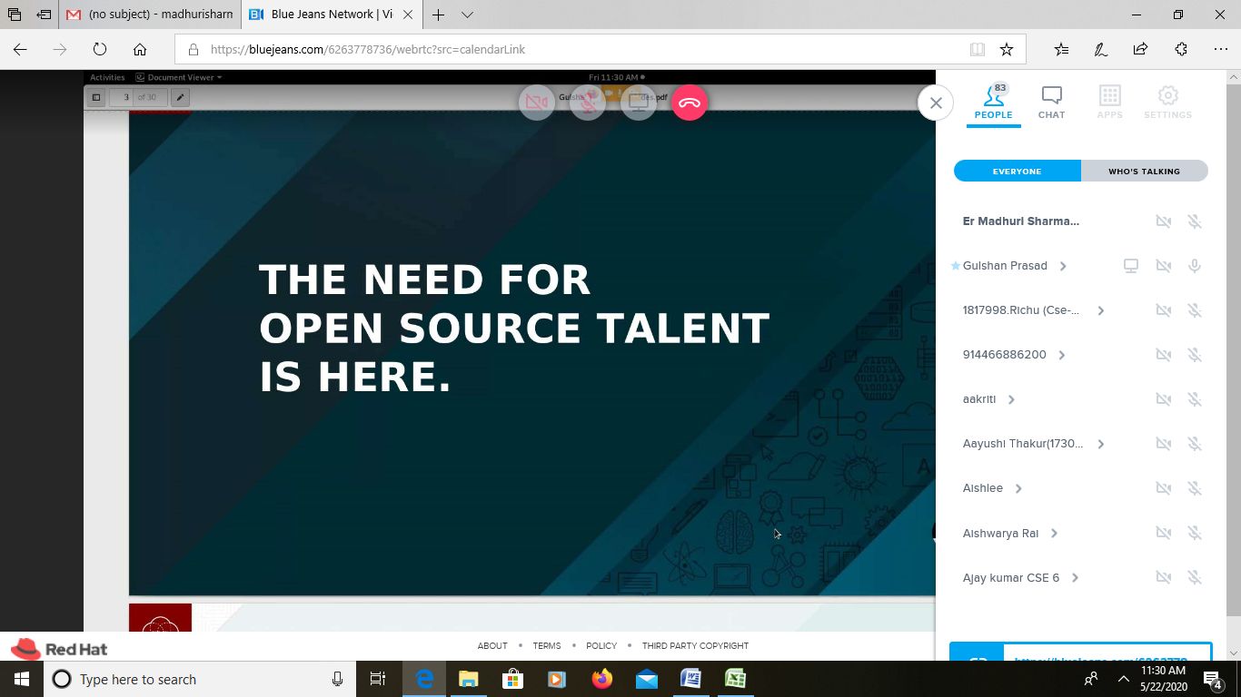Screen dimensions: 1241x697
Task: Open the Apps tab
Action: [1109, 102]
